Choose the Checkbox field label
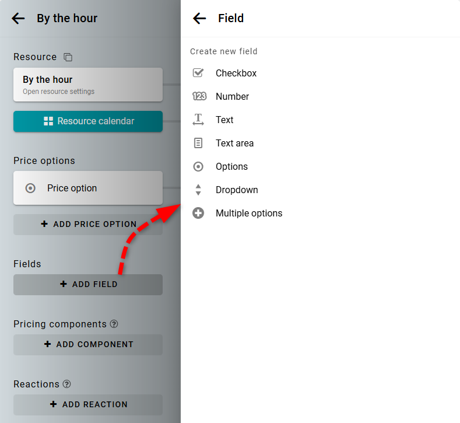 [236, 73]
